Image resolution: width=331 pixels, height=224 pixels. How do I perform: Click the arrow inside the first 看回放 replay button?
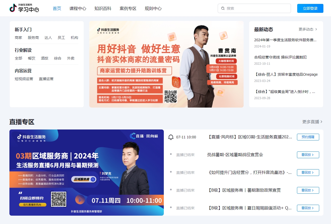click(313, 155)
